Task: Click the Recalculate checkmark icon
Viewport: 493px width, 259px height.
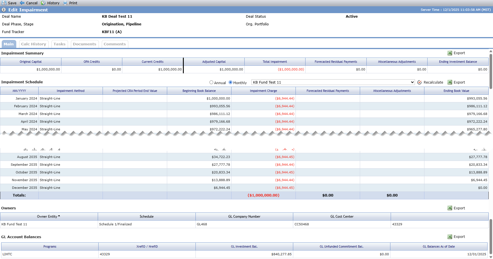Action: coord(420,82)
